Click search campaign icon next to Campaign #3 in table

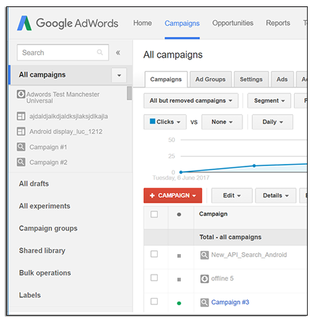click(204, 303)
